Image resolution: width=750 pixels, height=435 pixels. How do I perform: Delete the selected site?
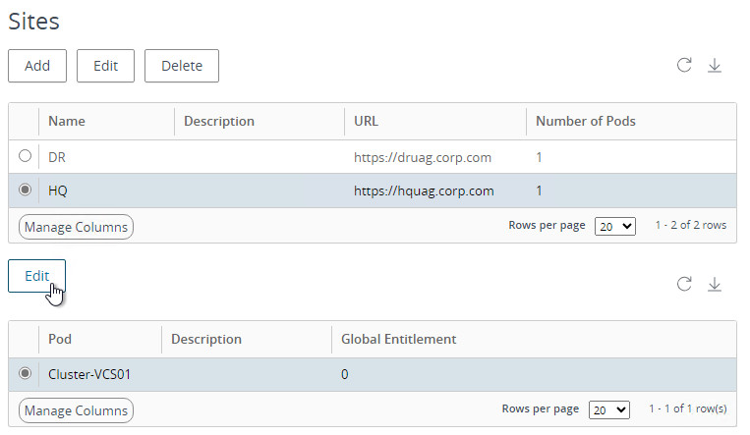(182, 66)
